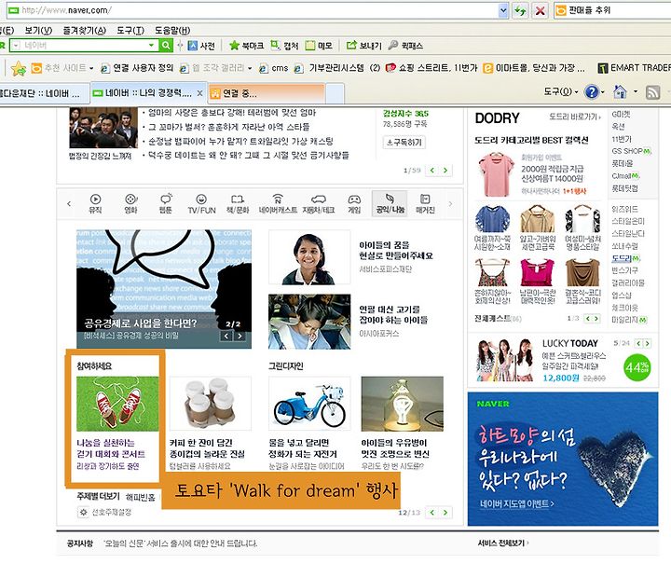Click next page arrow beside 1/59
This screenshot has width=671, height=564.
[445, 171]
